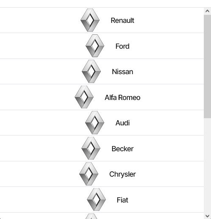This screenshot has width=211, height=219.
Task: Click the diamond logo beside Fiat
Action: (96, 200)
